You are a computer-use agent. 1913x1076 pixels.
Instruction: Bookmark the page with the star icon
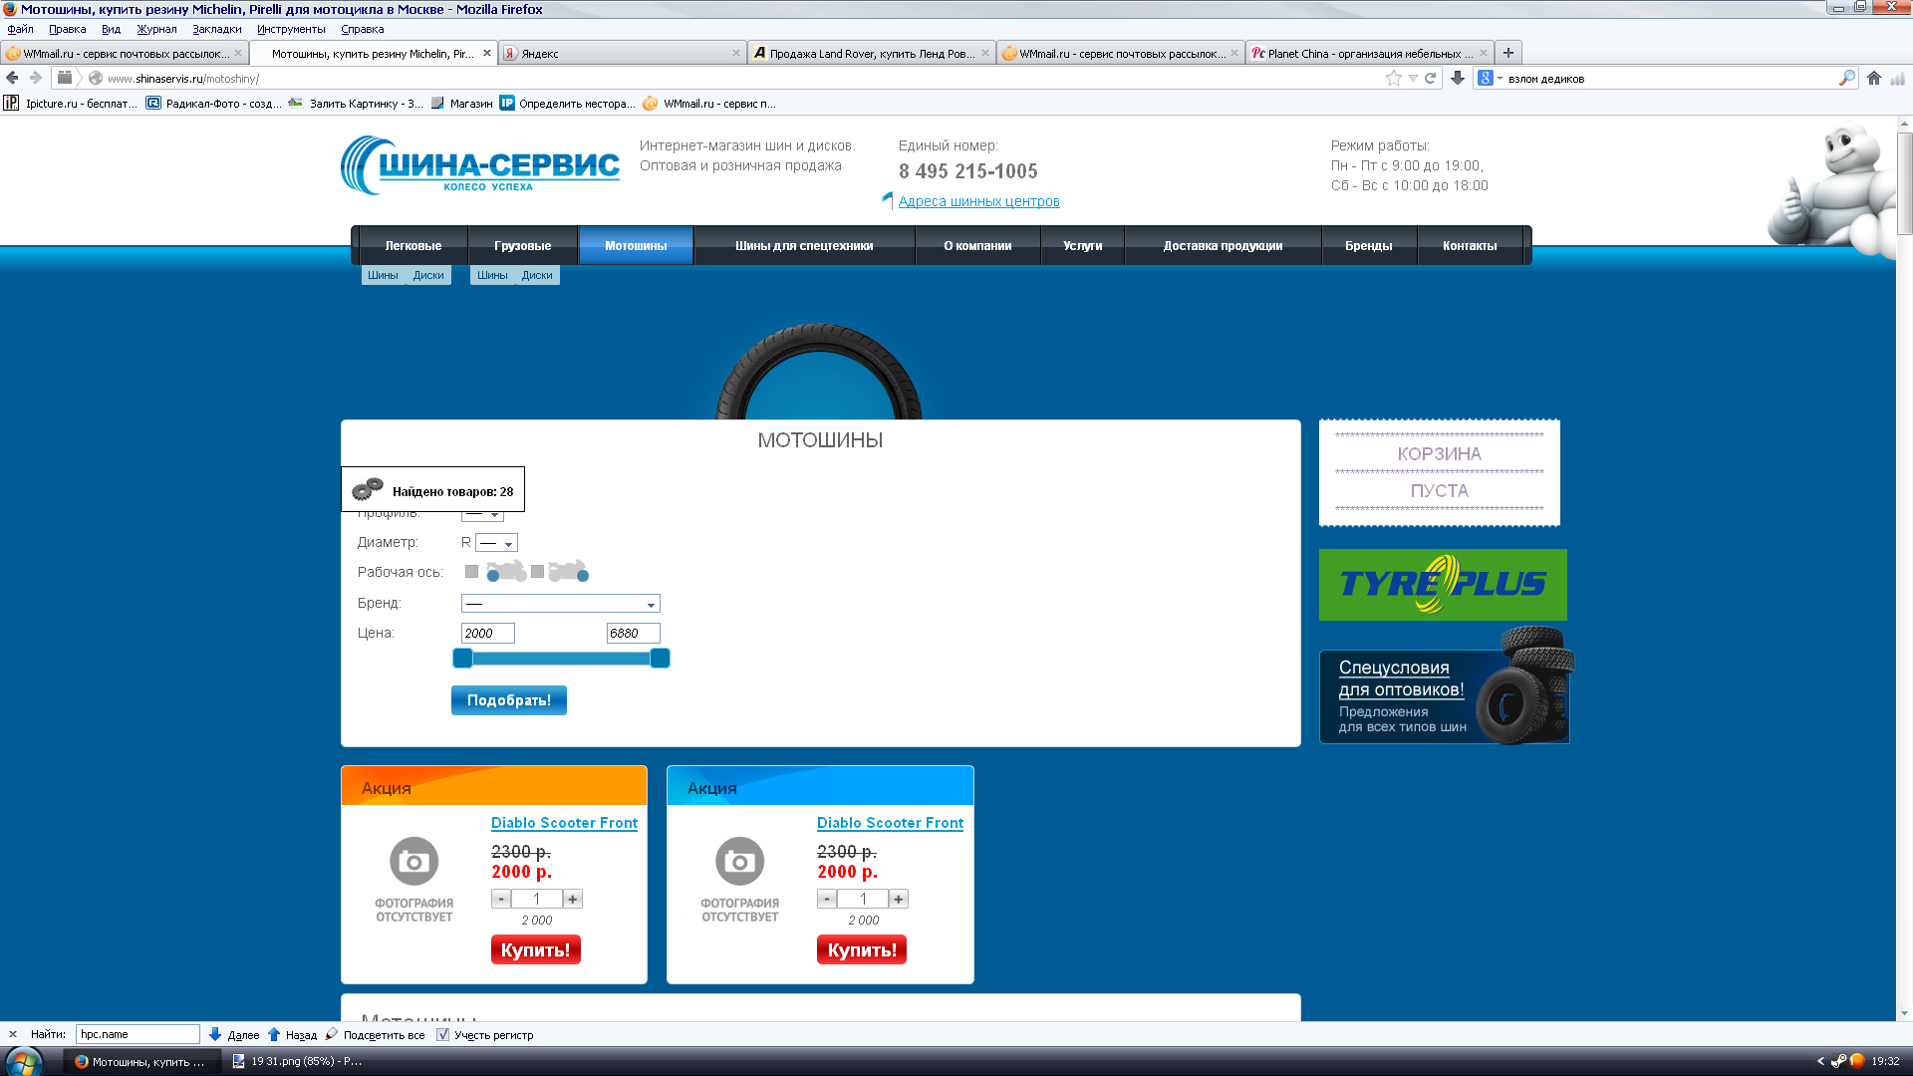[1393, 78]
